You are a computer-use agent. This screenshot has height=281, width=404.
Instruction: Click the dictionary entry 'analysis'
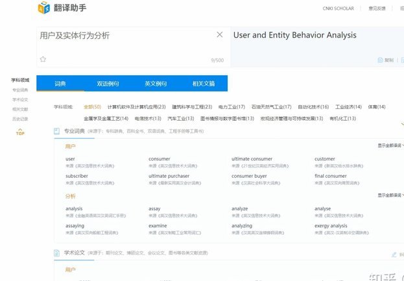click(x=74, y=209)
